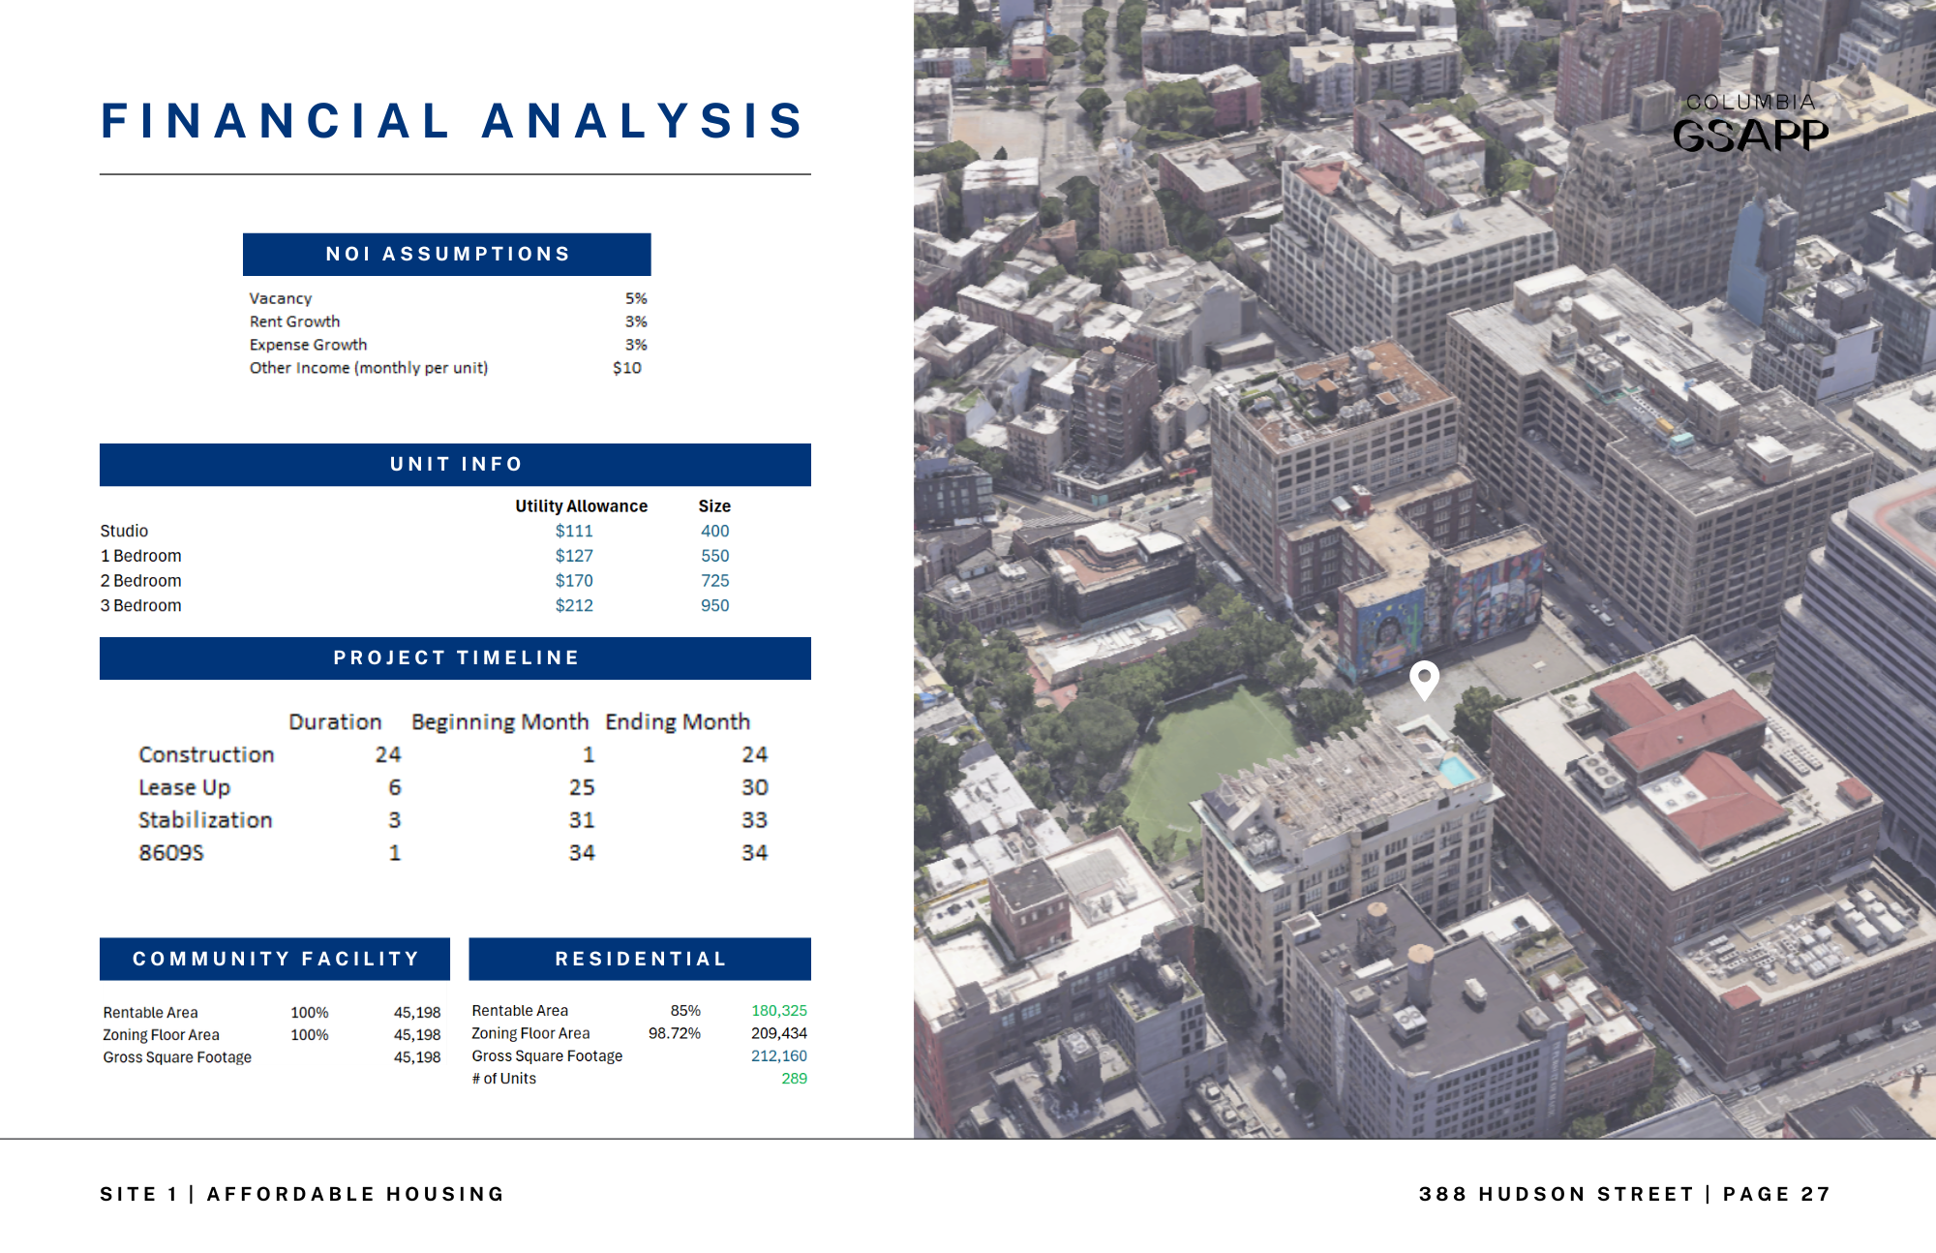Click the Other Income $10 value
The image size is (1936, 1253).
[626, 368]
